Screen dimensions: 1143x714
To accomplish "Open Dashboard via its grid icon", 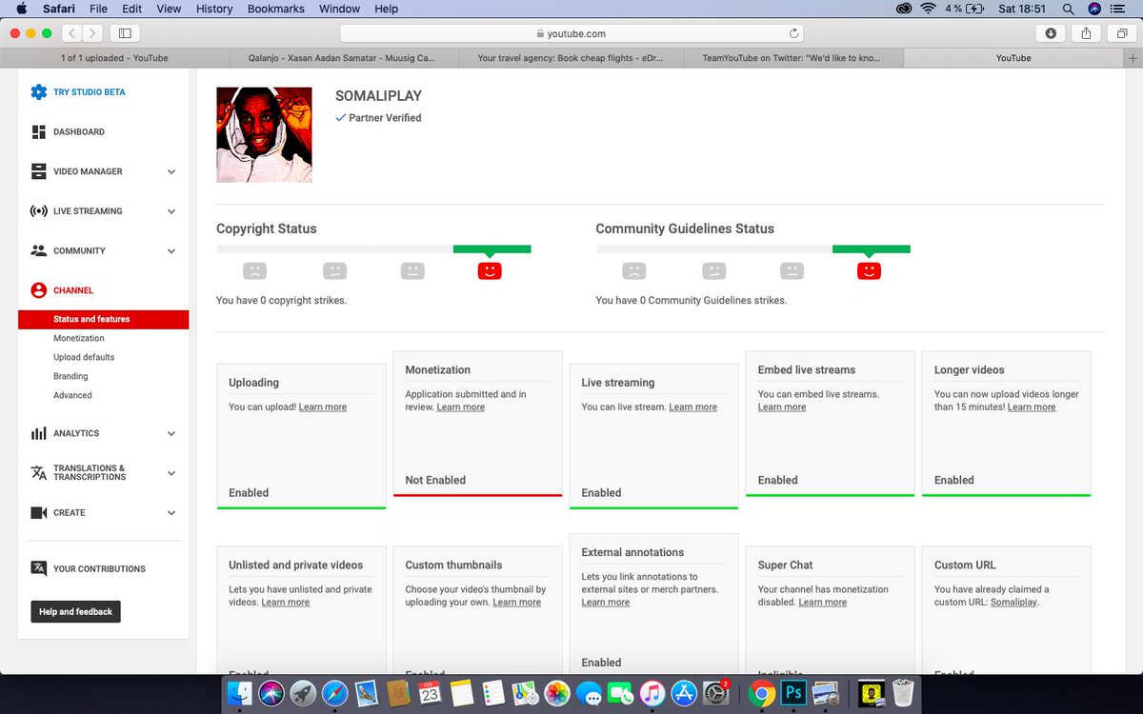I will tap(38, 131).
